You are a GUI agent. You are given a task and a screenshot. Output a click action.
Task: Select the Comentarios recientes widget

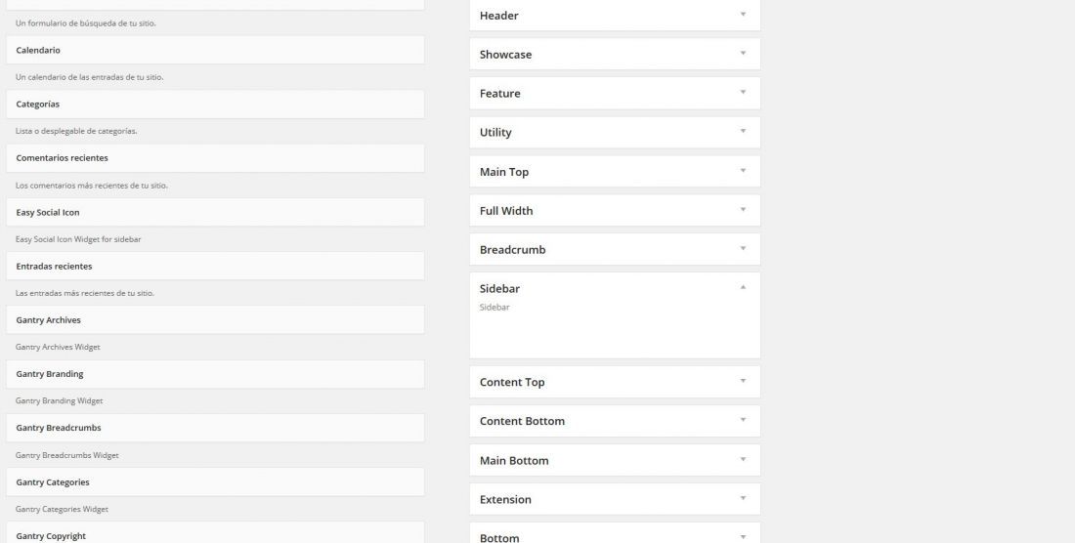tap(215, 158)
